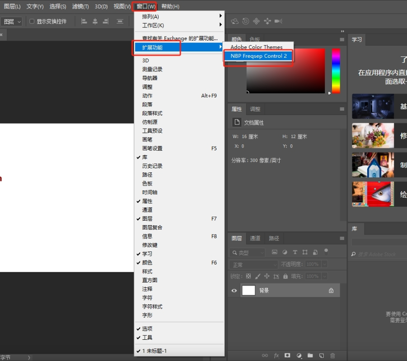
Task: Open the 正常 blend mode dropdown
Action: click(x=253, y=265)
